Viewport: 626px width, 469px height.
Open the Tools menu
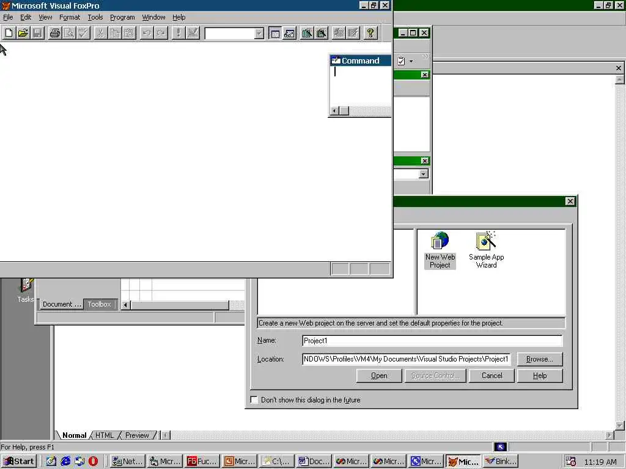95,17
